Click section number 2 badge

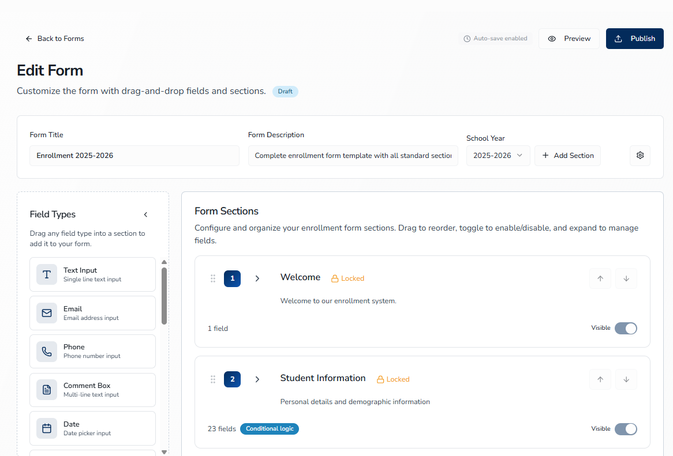(x=232, y=379)
